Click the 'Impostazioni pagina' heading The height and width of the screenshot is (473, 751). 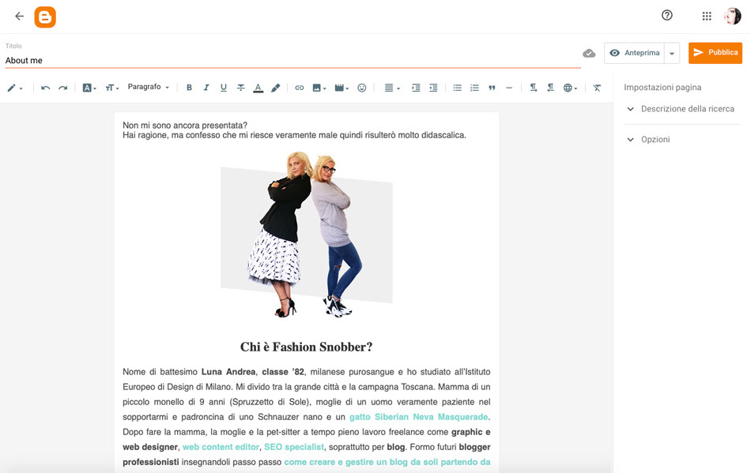point(662,88)
